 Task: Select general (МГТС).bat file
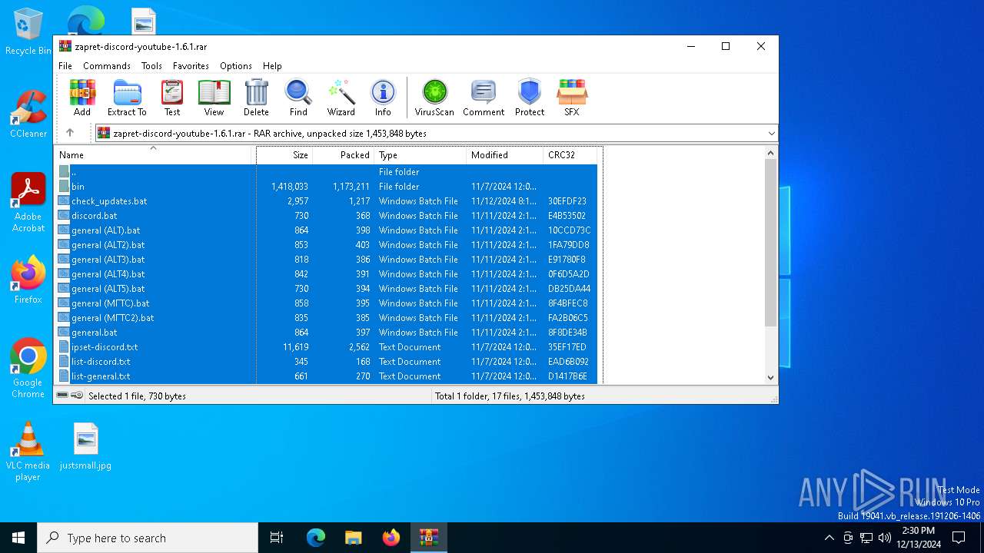[326, 303]
